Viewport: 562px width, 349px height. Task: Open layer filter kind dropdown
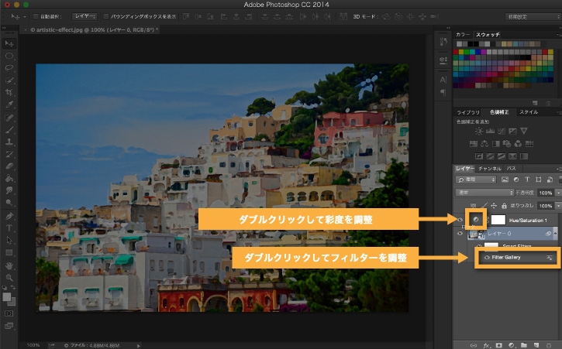point(476,180)
